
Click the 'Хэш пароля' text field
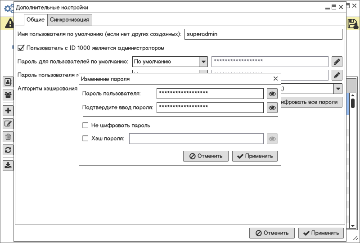pyautogui.click(x=196, y=139)
